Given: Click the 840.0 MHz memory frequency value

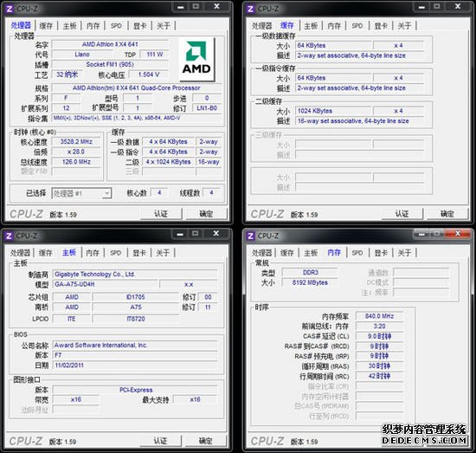Looking at the screenshot, I should [379, 316].
